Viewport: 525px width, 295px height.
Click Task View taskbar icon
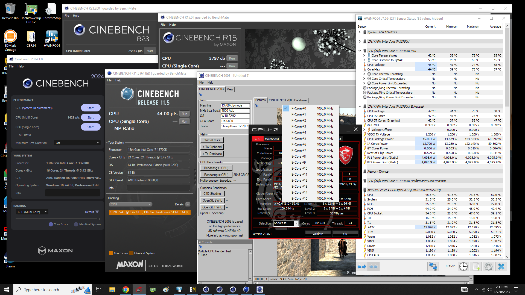point(98,290)
